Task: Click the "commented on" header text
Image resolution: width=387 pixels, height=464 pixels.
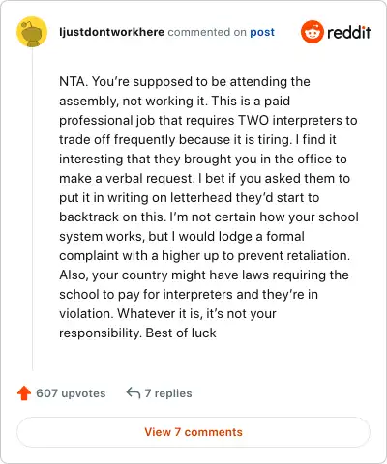Action: point(207,32)
